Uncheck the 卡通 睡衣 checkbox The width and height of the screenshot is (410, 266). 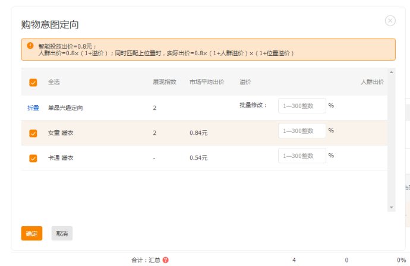33,159
